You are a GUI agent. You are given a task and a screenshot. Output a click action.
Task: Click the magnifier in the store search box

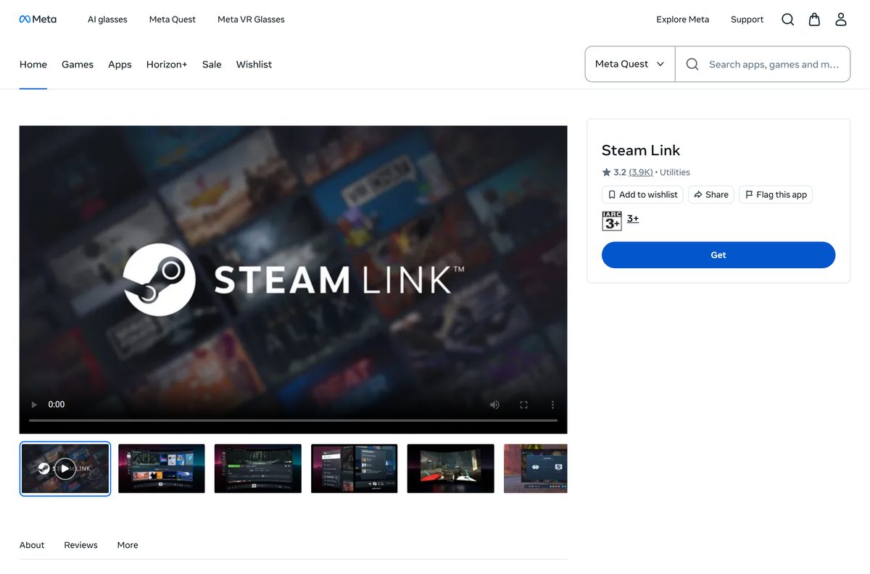[x=692, y=65]
